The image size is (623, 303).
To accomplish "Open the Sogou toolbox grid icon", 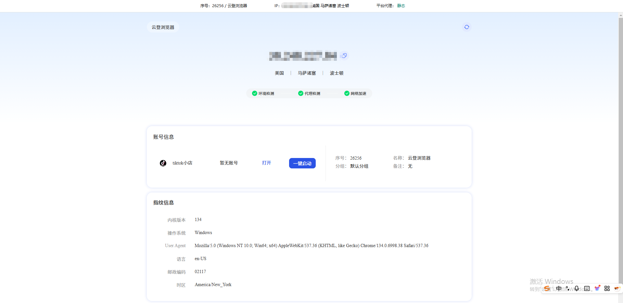I will pos(607,288).
